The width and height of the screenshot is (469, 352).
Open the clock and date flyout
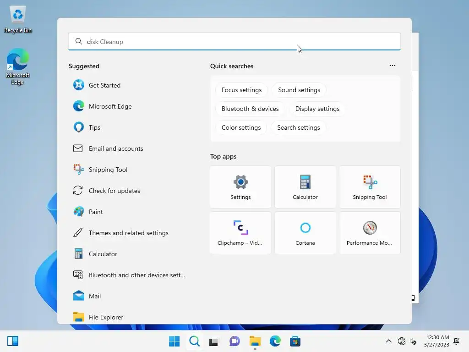(436, 341)
